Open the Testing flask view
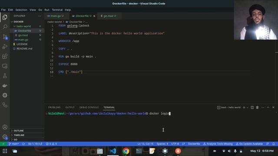 (5, 76)
